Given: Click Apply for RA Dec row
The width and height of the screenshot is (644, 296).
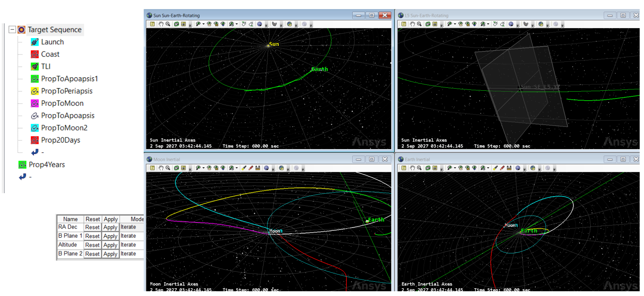Looking at the screenshot, I should (110, 227).
